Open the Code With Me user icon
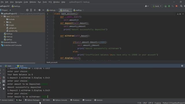This screenshot has height=104, width=185. (x=147, y=6)
